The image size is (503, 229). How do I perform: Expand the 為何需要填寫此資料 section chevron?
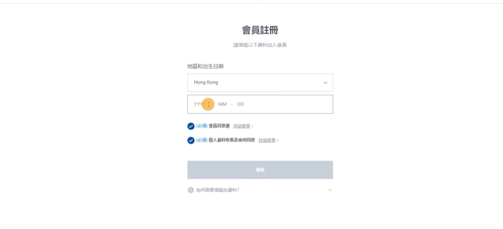point(330,190)
